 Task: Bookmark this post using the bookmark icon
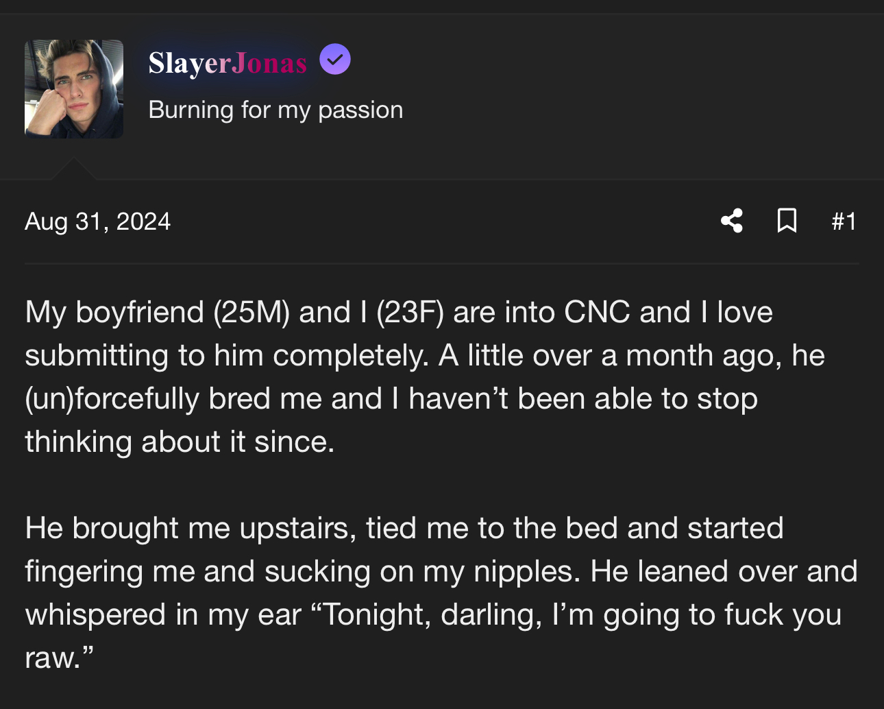click(x=787, y=221)
